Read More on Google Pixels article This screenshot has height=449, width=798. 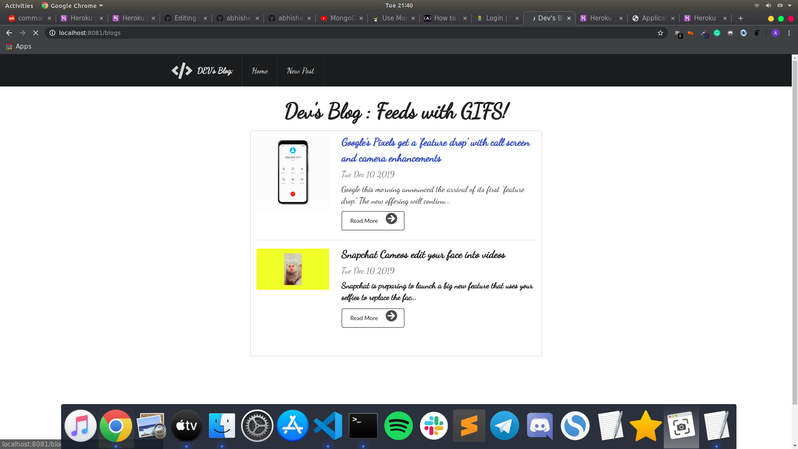click(373, 220)
